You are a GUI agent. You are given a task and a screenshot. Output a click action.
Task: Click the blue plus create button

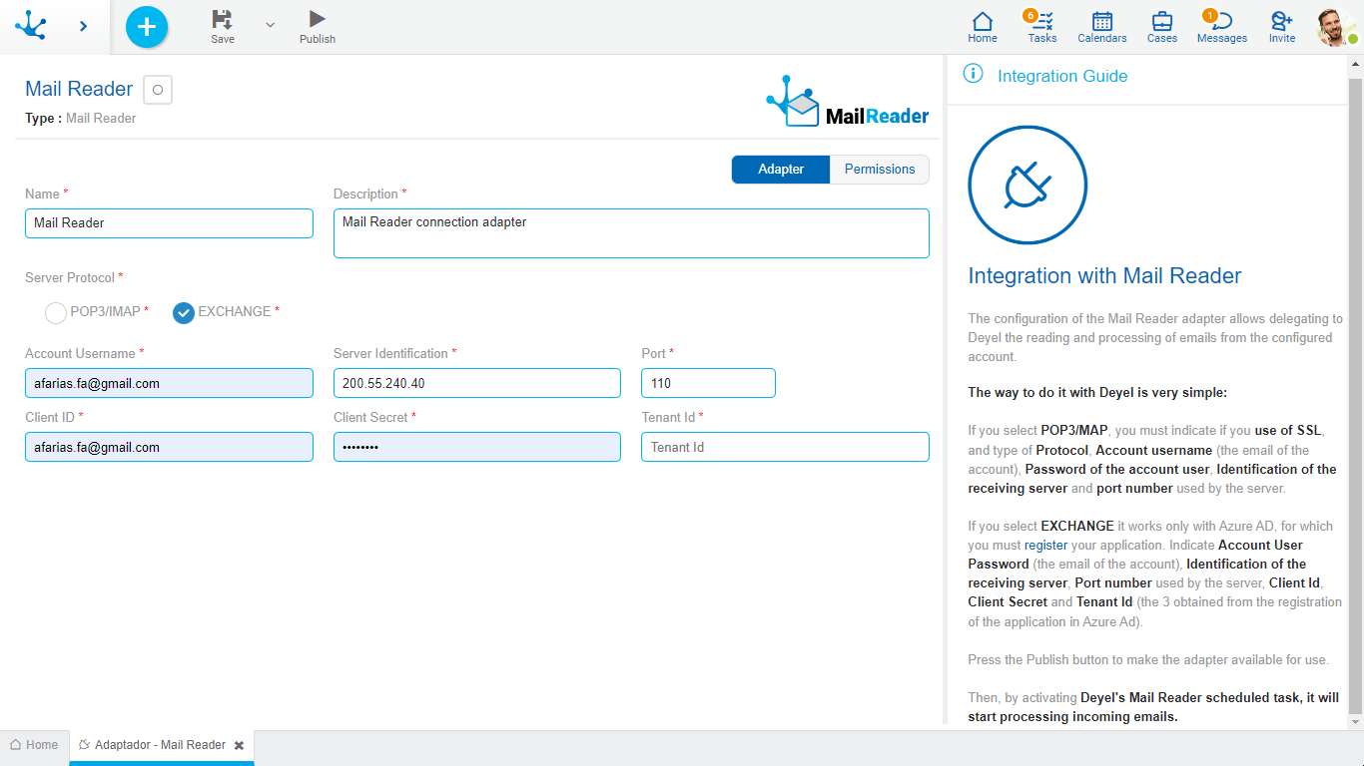(147, 27)
